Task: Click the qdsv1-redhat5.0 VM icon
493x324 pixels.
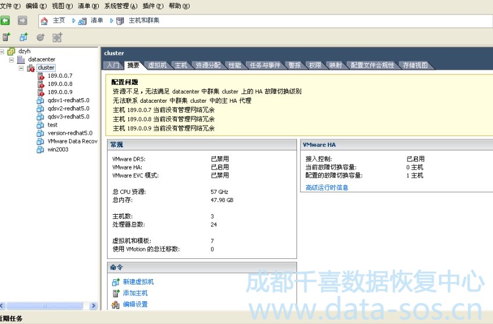Action: (x=40, y=100)
